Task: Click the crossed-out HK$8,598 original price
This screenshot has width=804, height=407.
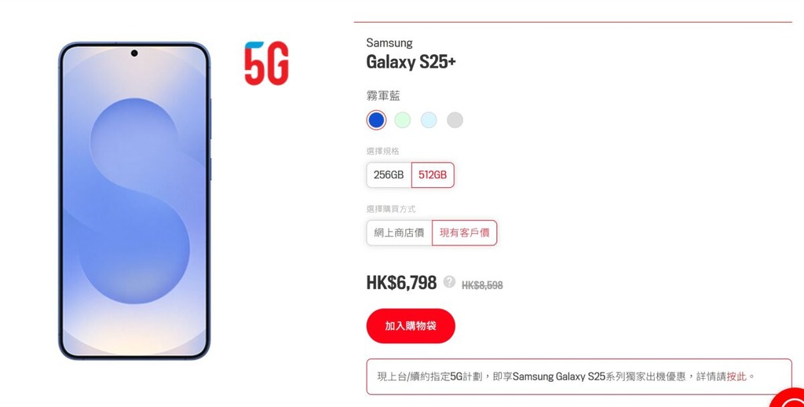Action: (482, 285)
